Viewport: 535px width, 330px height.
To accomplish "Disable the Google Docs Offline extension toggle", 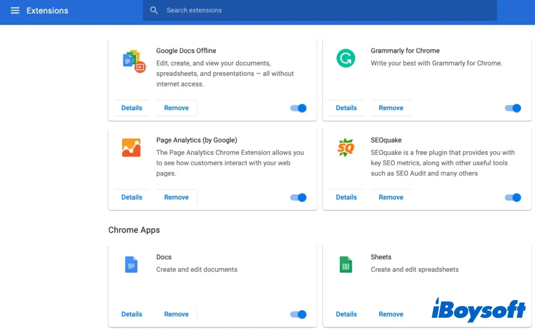I will point(299,108).
